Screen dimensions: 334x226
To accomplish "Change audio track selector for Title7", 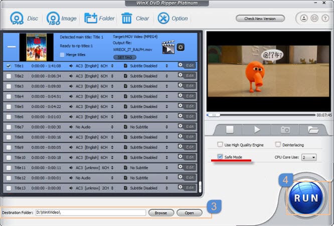I will [112, 127].
